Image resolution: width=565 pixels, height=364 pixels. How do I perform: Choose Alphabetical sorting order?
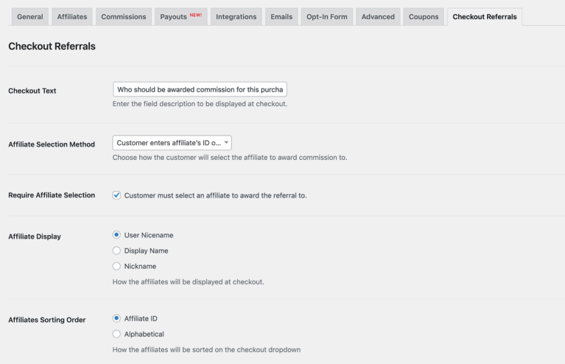coord(116,334)
